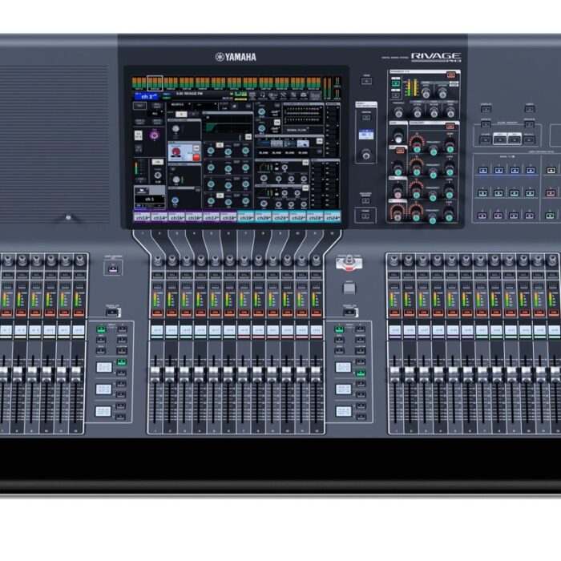
Task: Grab the pink pan knob in selected channel section
Action: pos(398,194)
